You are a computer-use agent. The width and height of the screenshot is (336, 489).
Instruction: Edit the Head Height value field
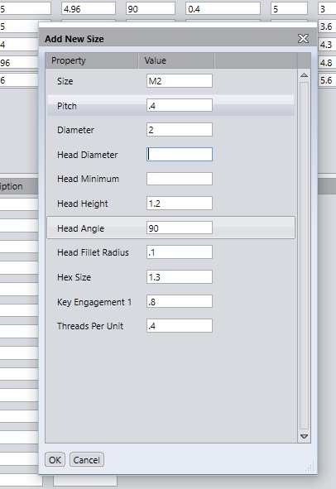click(x=180, y=204)
